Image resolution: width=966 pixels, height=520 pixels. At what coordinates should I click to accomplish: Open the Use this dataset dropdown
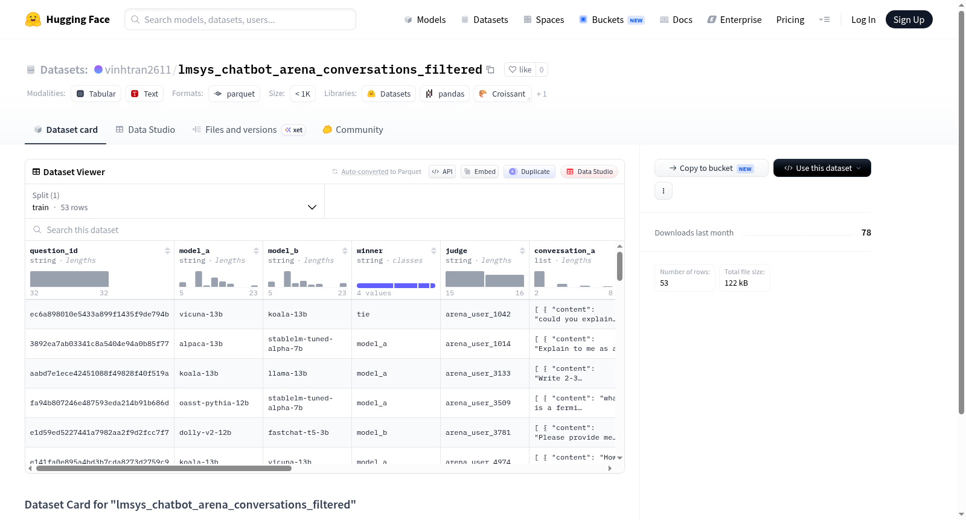822,168
